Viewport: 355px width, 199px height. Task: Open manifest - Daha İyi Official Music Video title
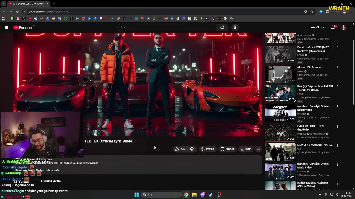[x=313, y=166]
